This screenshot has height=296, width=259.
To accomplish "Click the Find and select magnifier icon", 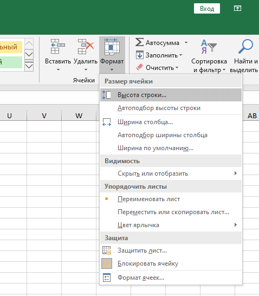I will tap(245, 46).
